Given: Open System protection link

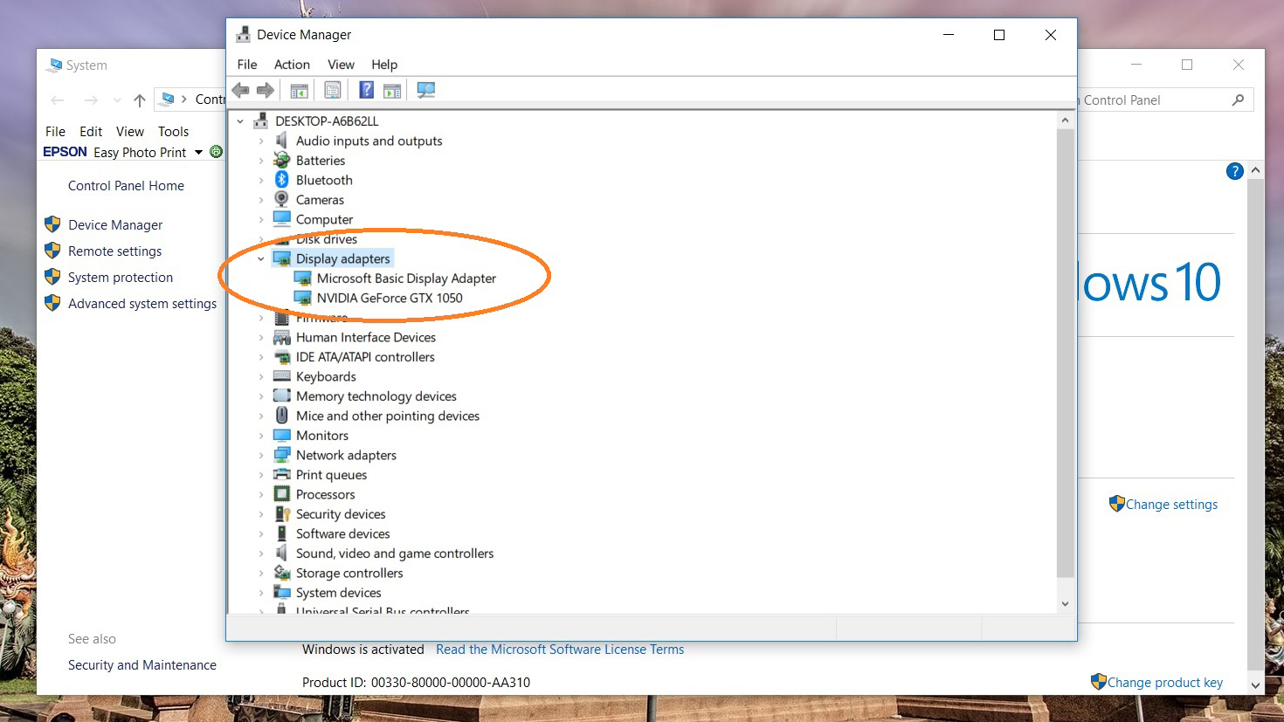Looking at the screenshot, I should [x=121, y=278].
